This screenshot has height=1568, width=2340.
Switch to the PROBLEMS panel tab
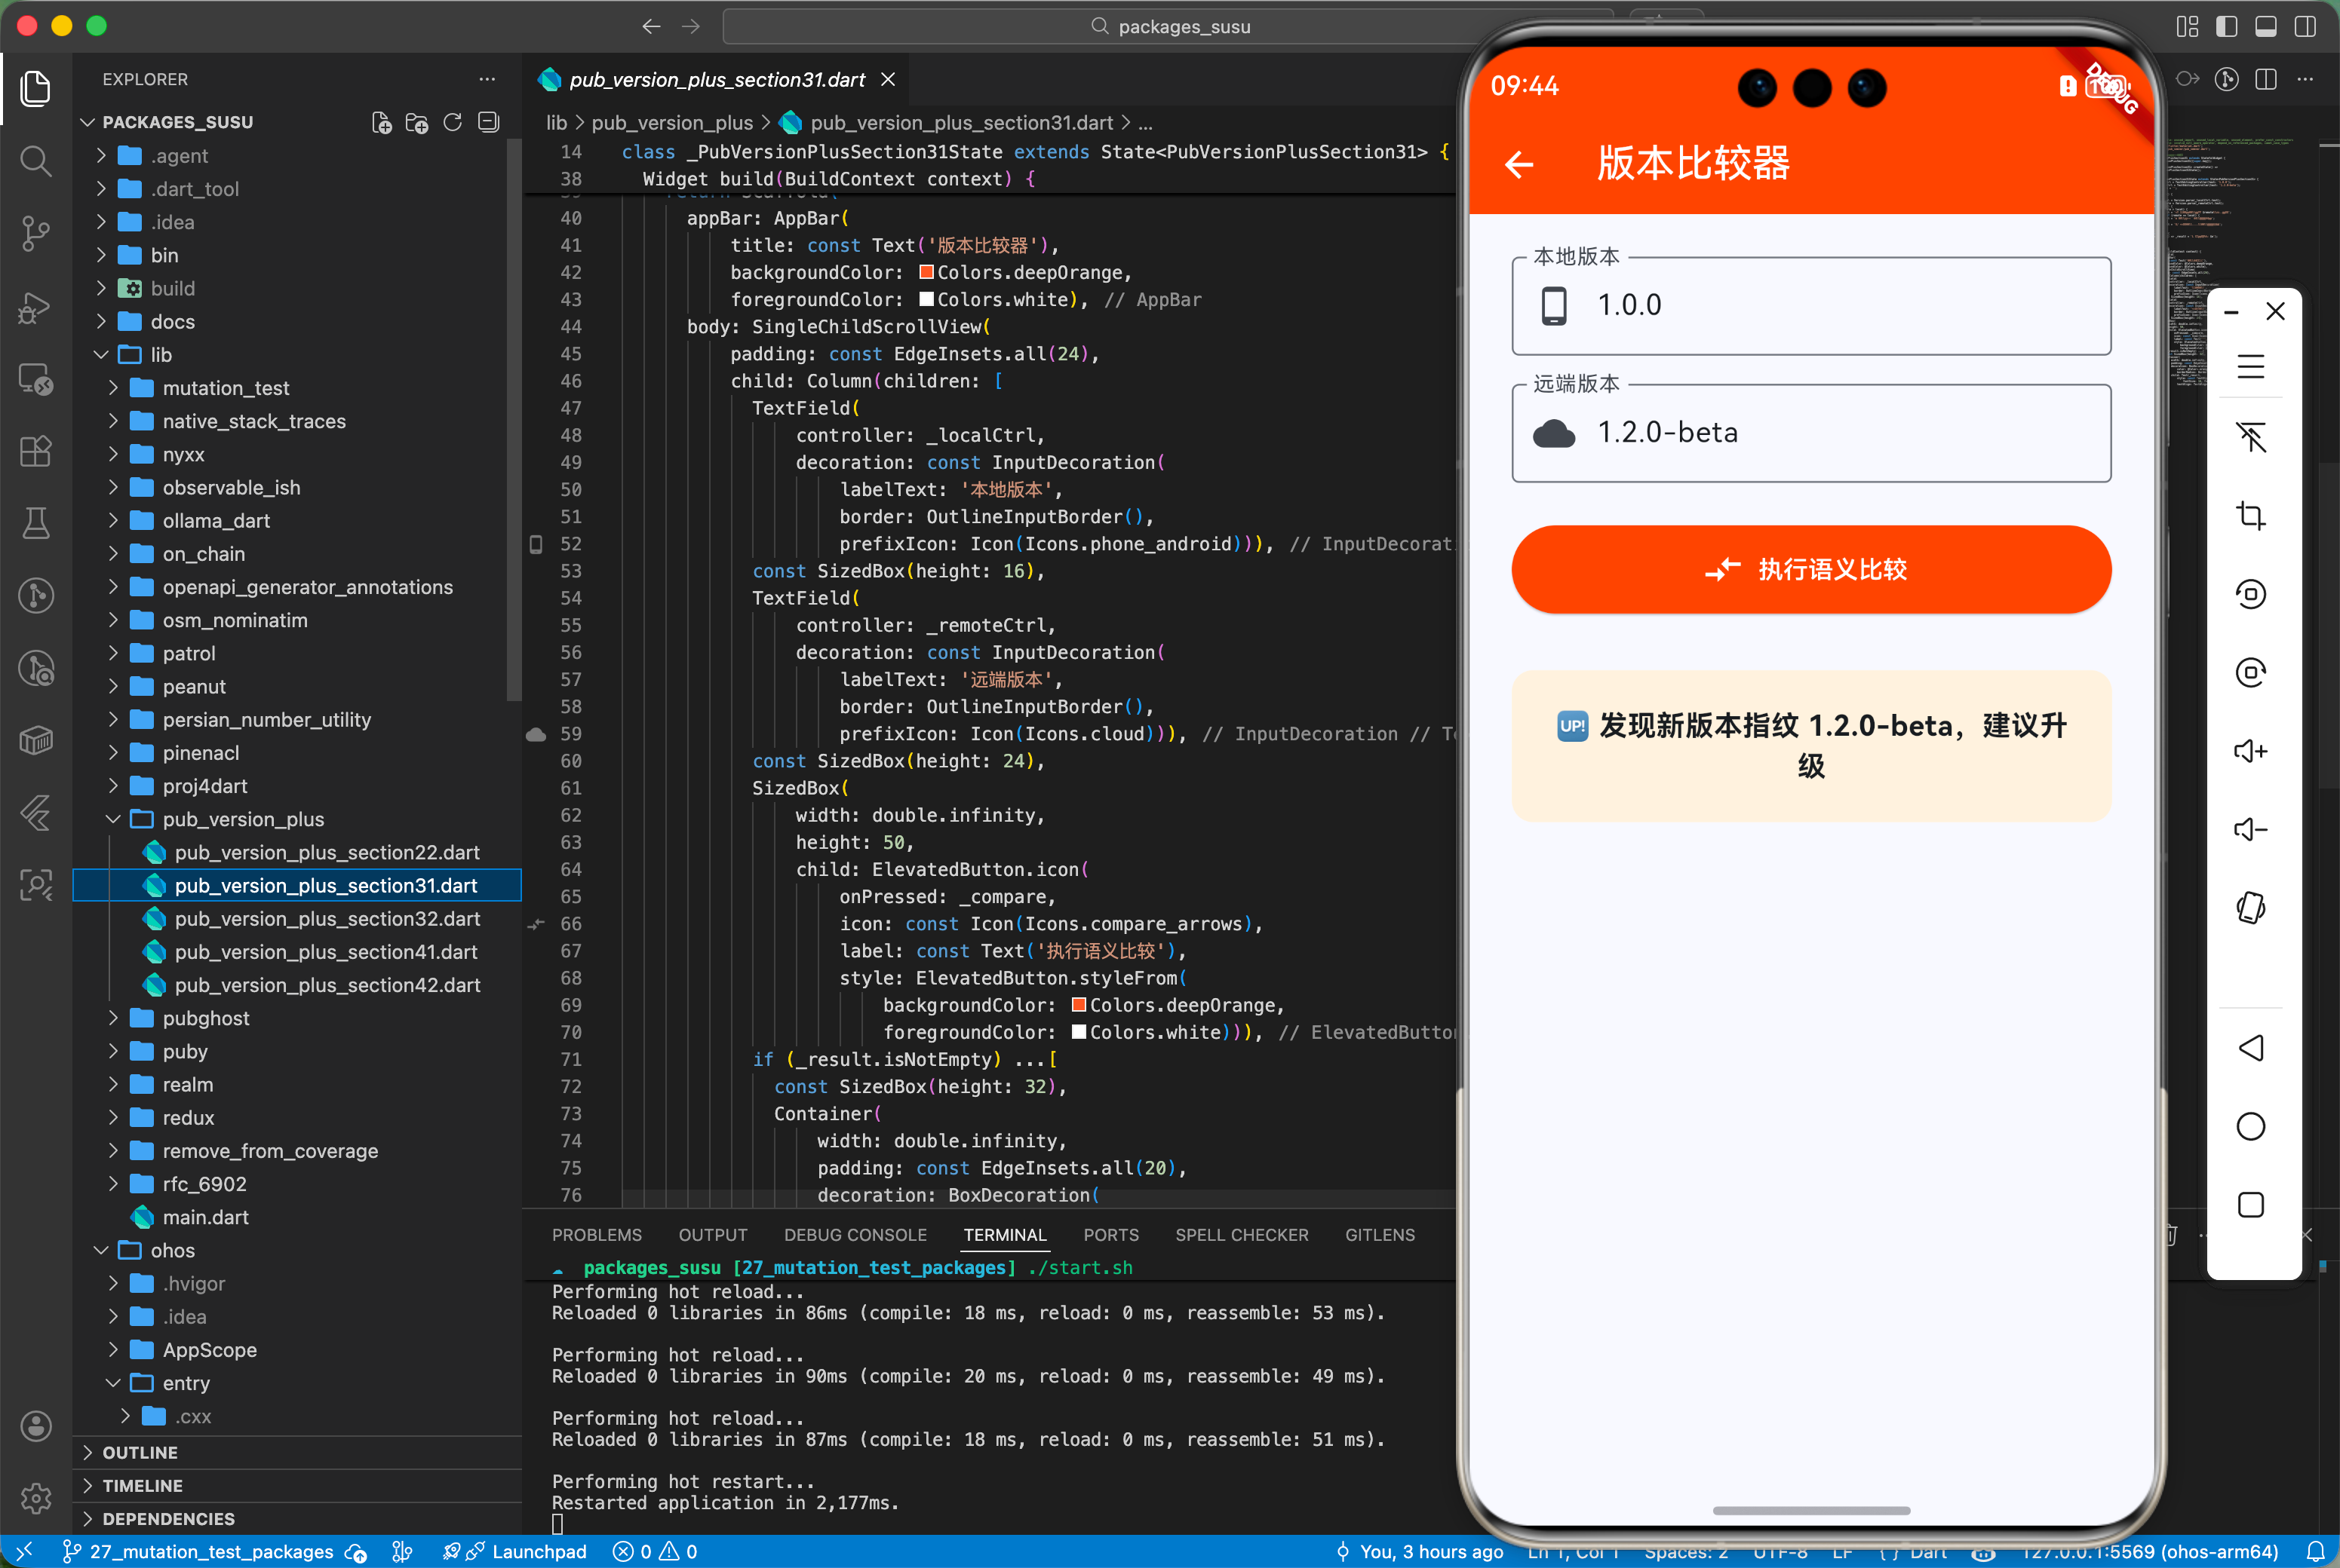pos(596,1235)
